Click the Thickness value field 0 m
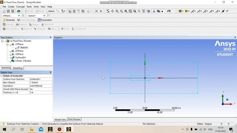The height and width of the screenshot is (133, 237). [x=41, y=92]
